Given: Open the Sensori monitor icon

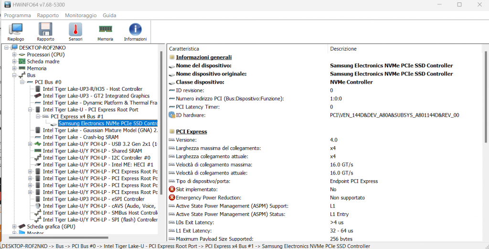Looking at the screenshot, I should point(75,32).
